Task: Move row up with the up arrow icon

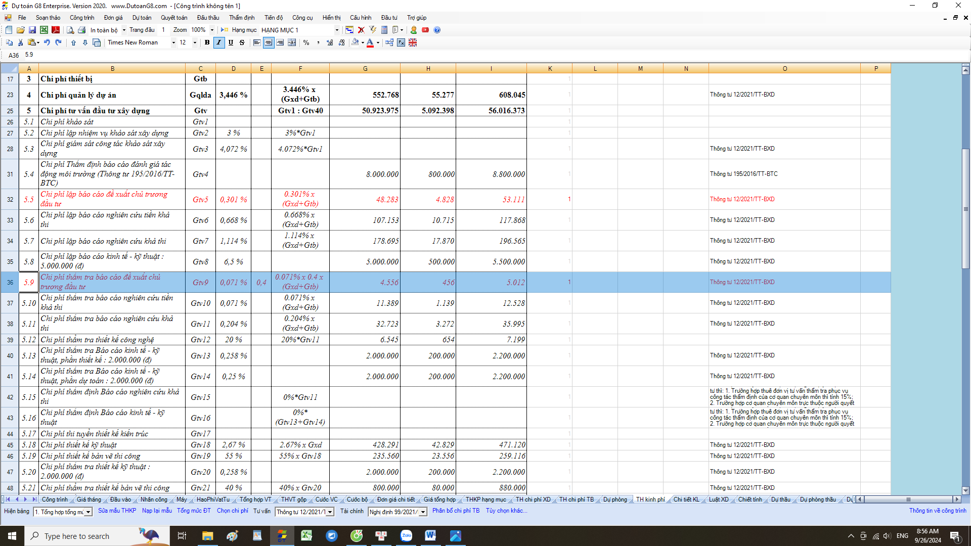Action: 73,42
